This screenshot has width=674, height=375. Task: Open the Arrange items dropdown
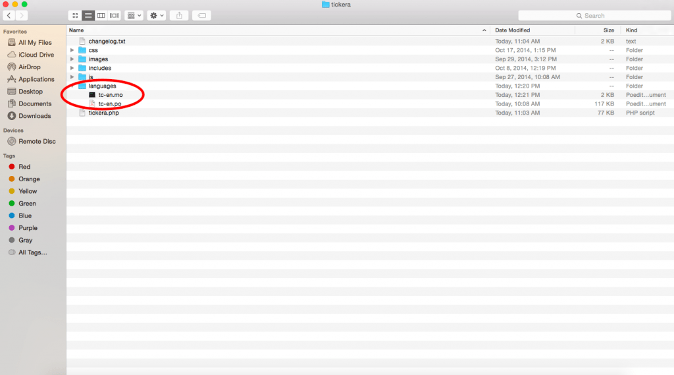click(134, 16)
